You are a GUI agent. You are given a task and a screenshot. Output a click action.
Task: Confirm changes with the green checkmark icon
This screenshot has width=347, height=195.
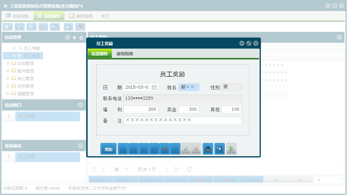[186, 149]
